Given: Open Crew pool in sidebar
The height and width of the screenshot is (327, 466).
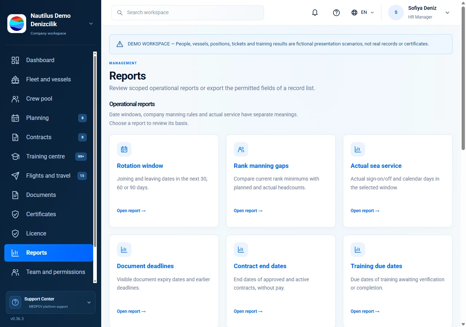Looking at the screenshot, I should pos(49,99).
